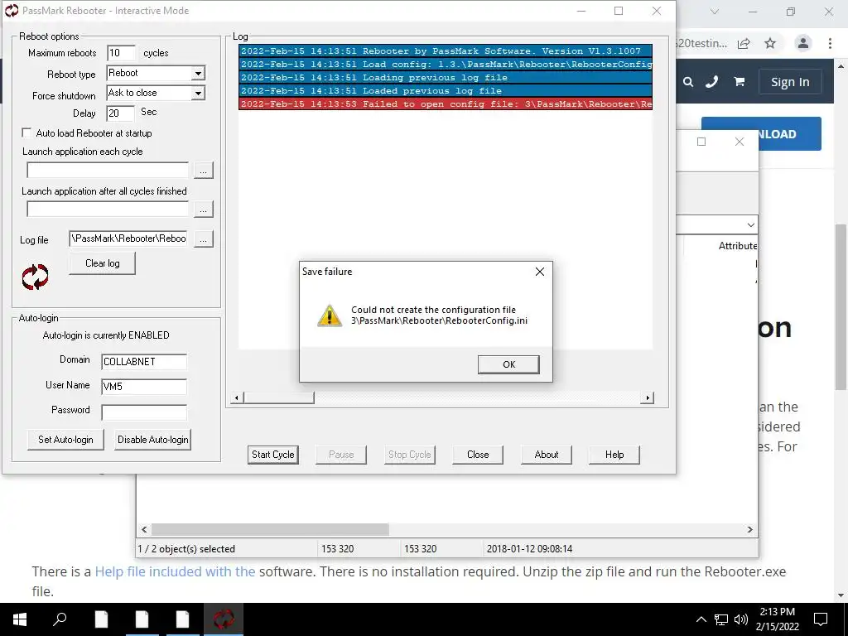Click the Clear log button
The height and width of the screenshot is (636, 848).
pyautogui.click(x=102, y=263)
